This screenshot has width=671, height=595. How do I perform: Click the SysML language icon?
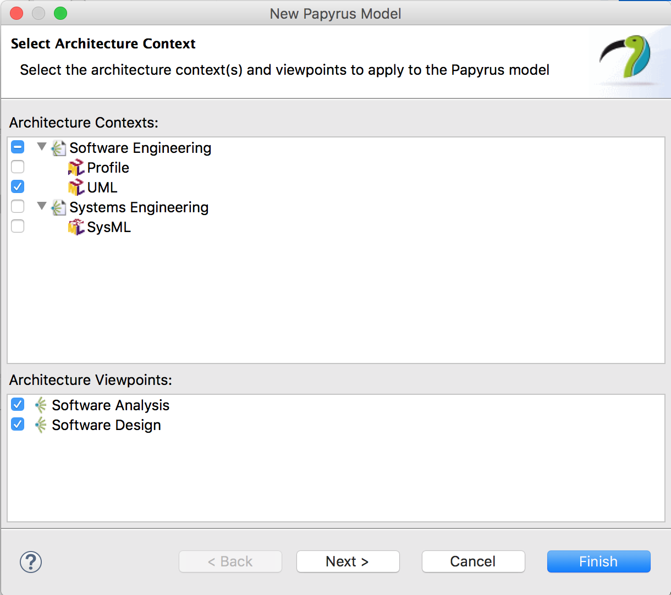pos(76,227)
